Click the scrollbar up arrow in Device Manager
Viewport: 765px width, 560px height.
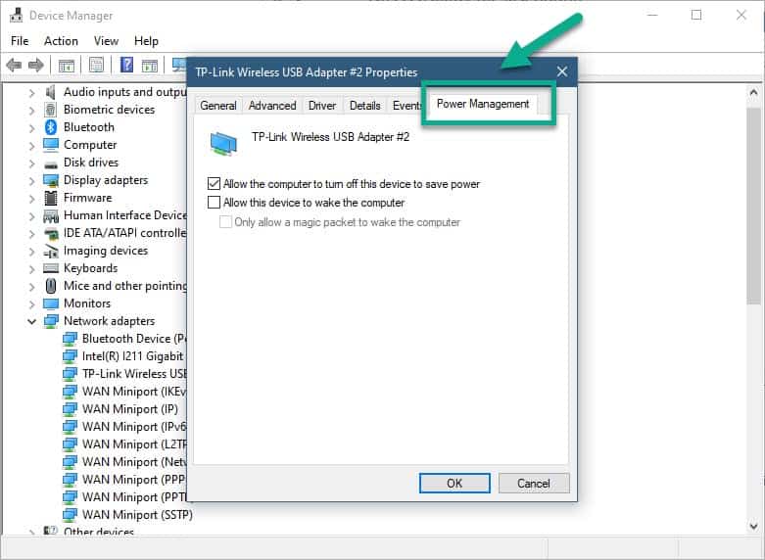click(x=754, y=92)
